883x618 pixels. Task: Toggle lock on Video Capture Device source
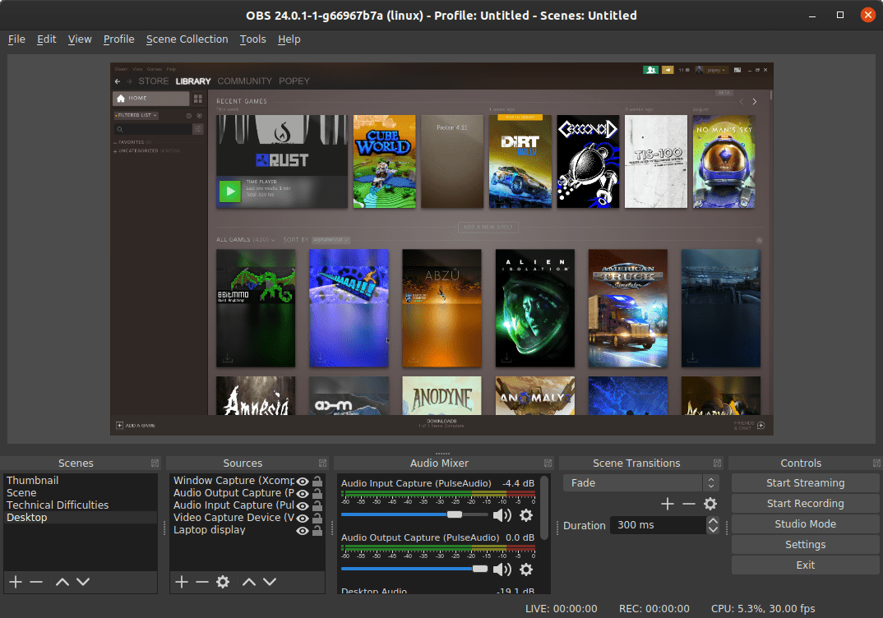(x=317, y=519)
